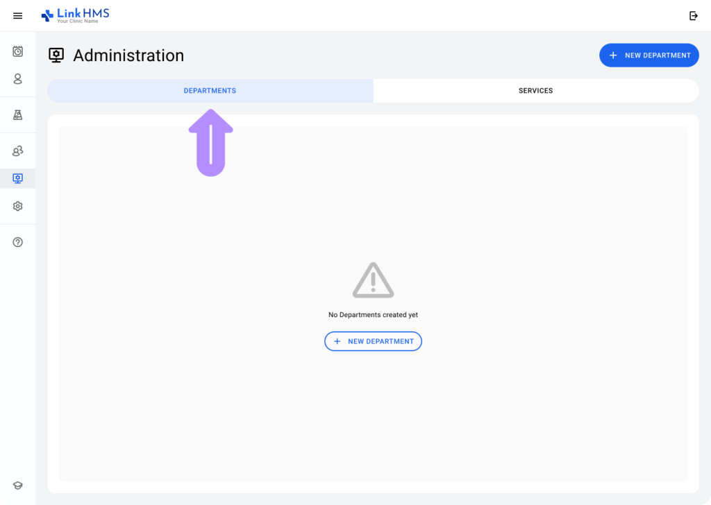Open the appointments calendar sidebar icon

tap(17, 51)
